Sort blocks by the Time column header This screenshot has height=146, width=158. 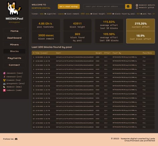(x=41, y=53)
